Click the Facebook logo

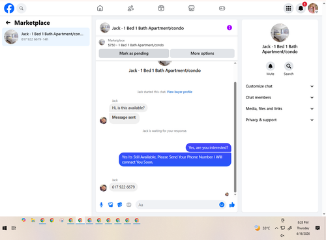click(9, 8)
